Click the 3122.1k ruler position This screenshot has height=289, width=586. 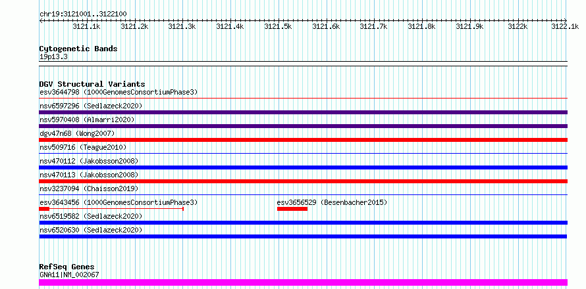pyautogui.click(x=565, y=26)
